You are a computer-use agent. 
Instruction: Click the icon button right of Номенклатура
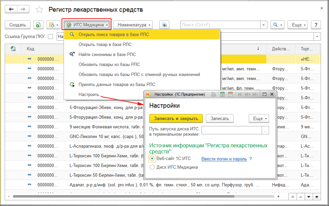[164, 25]
